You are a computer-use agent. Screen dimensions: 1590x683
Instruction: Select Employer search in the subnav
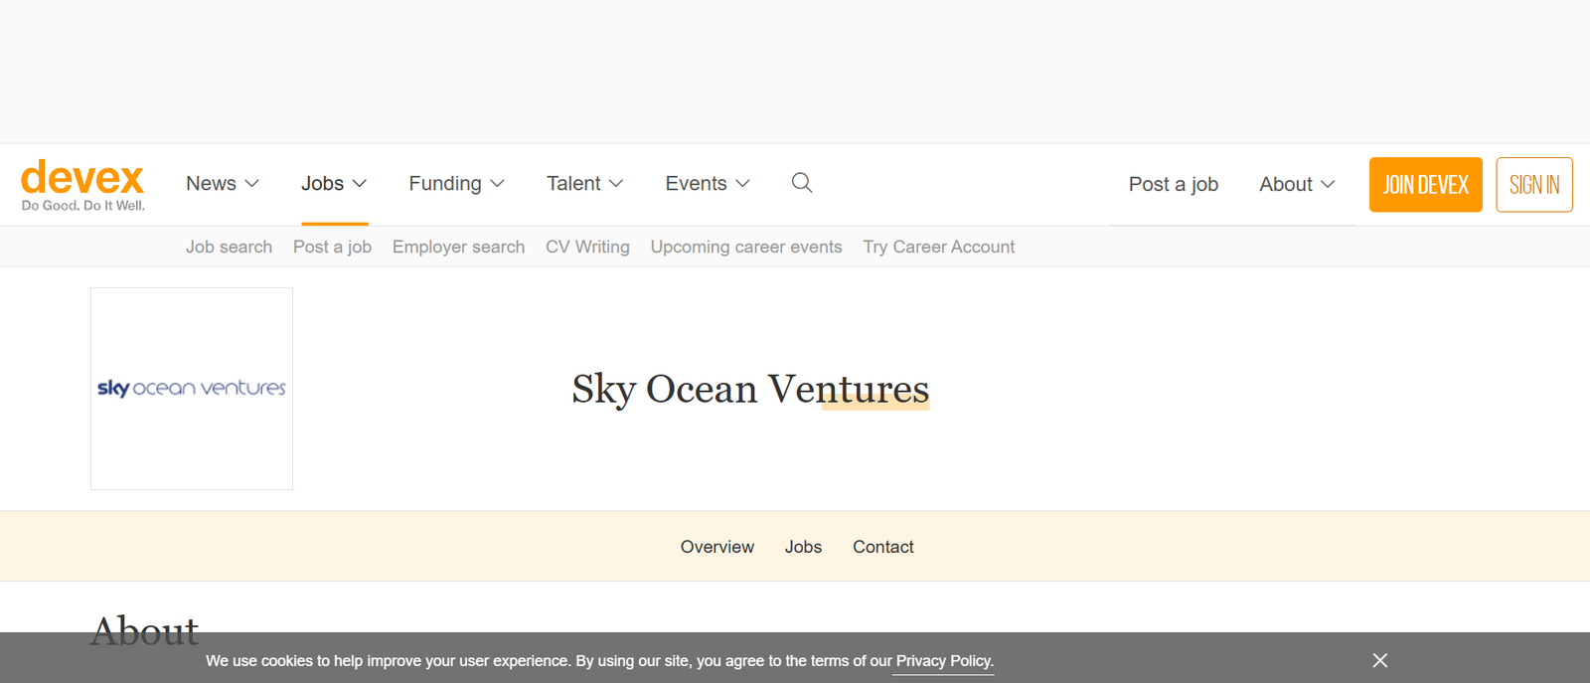pos(458,247)
